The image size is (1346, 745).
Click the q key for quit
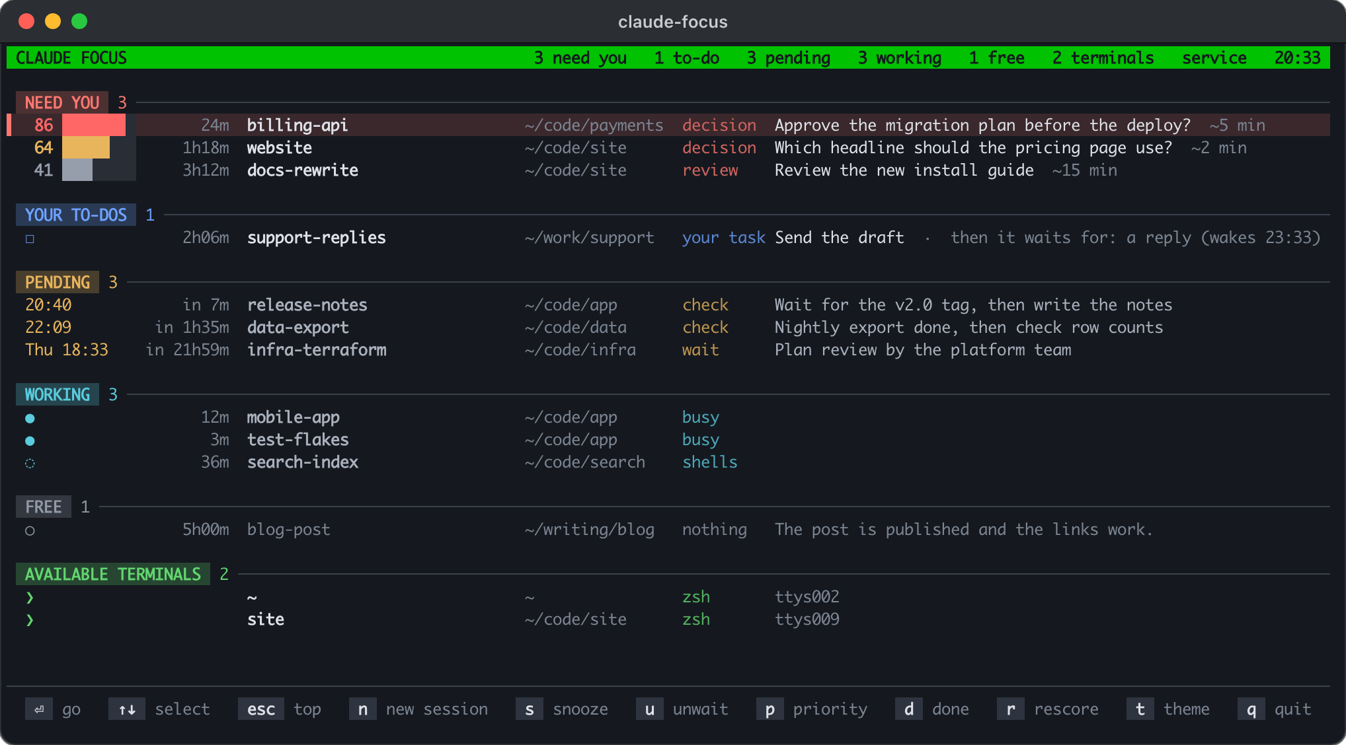(1251, 709)
